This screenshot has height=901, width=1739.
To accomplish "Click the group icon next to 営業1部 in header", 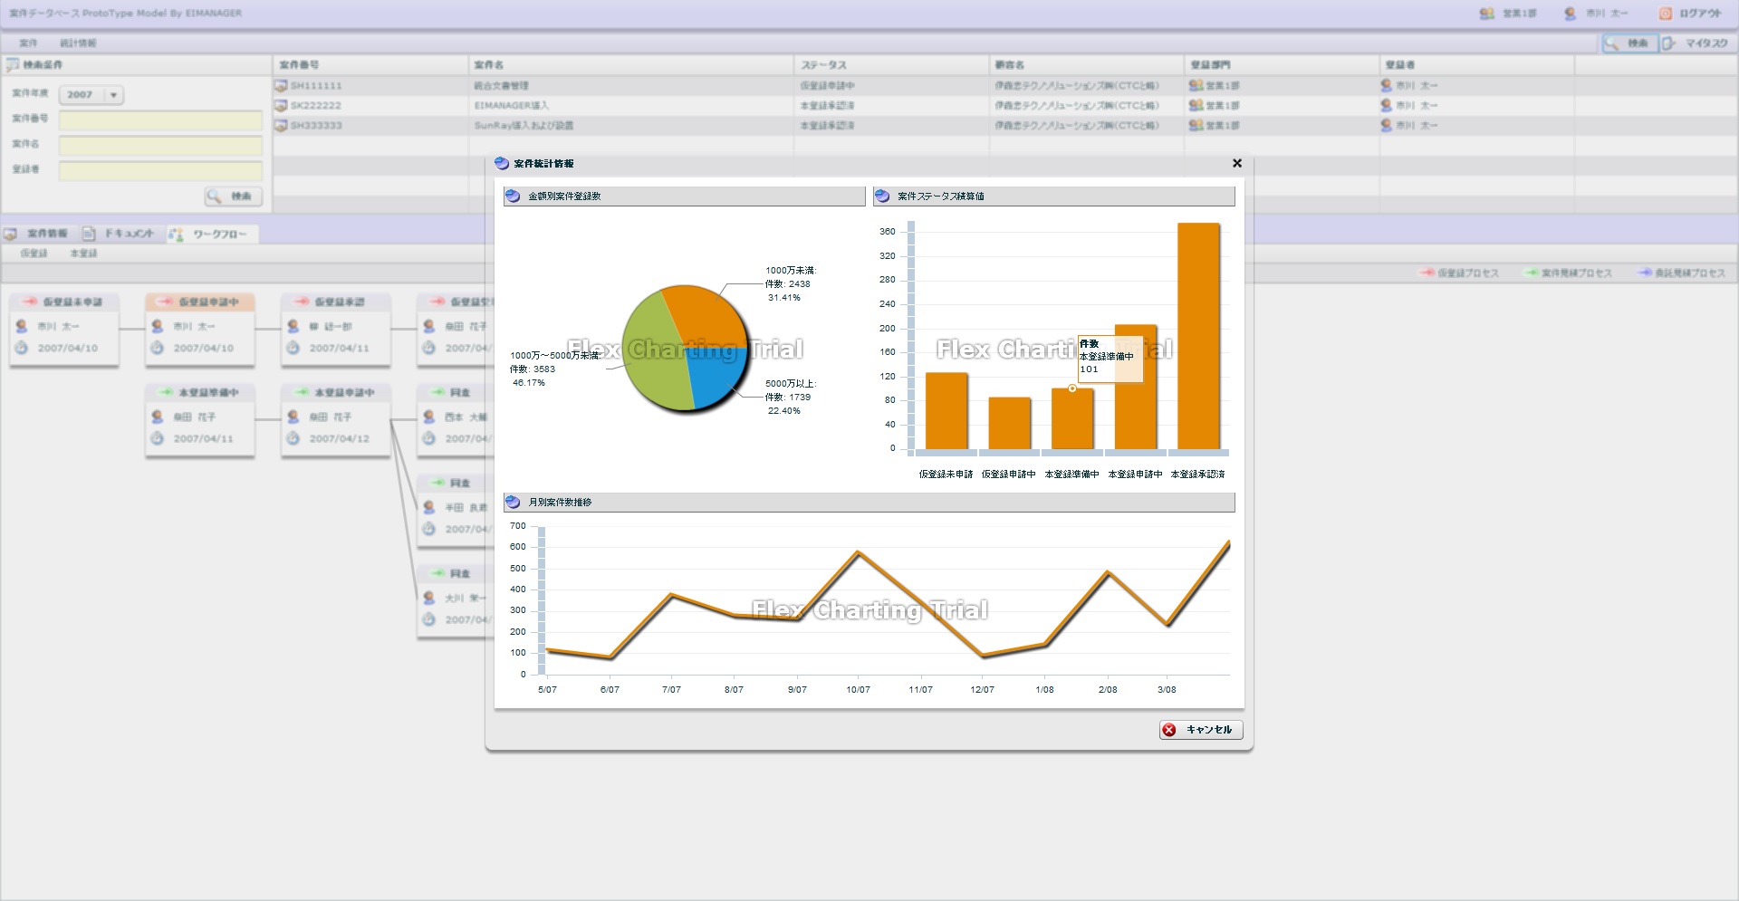I will (1486, 13).
